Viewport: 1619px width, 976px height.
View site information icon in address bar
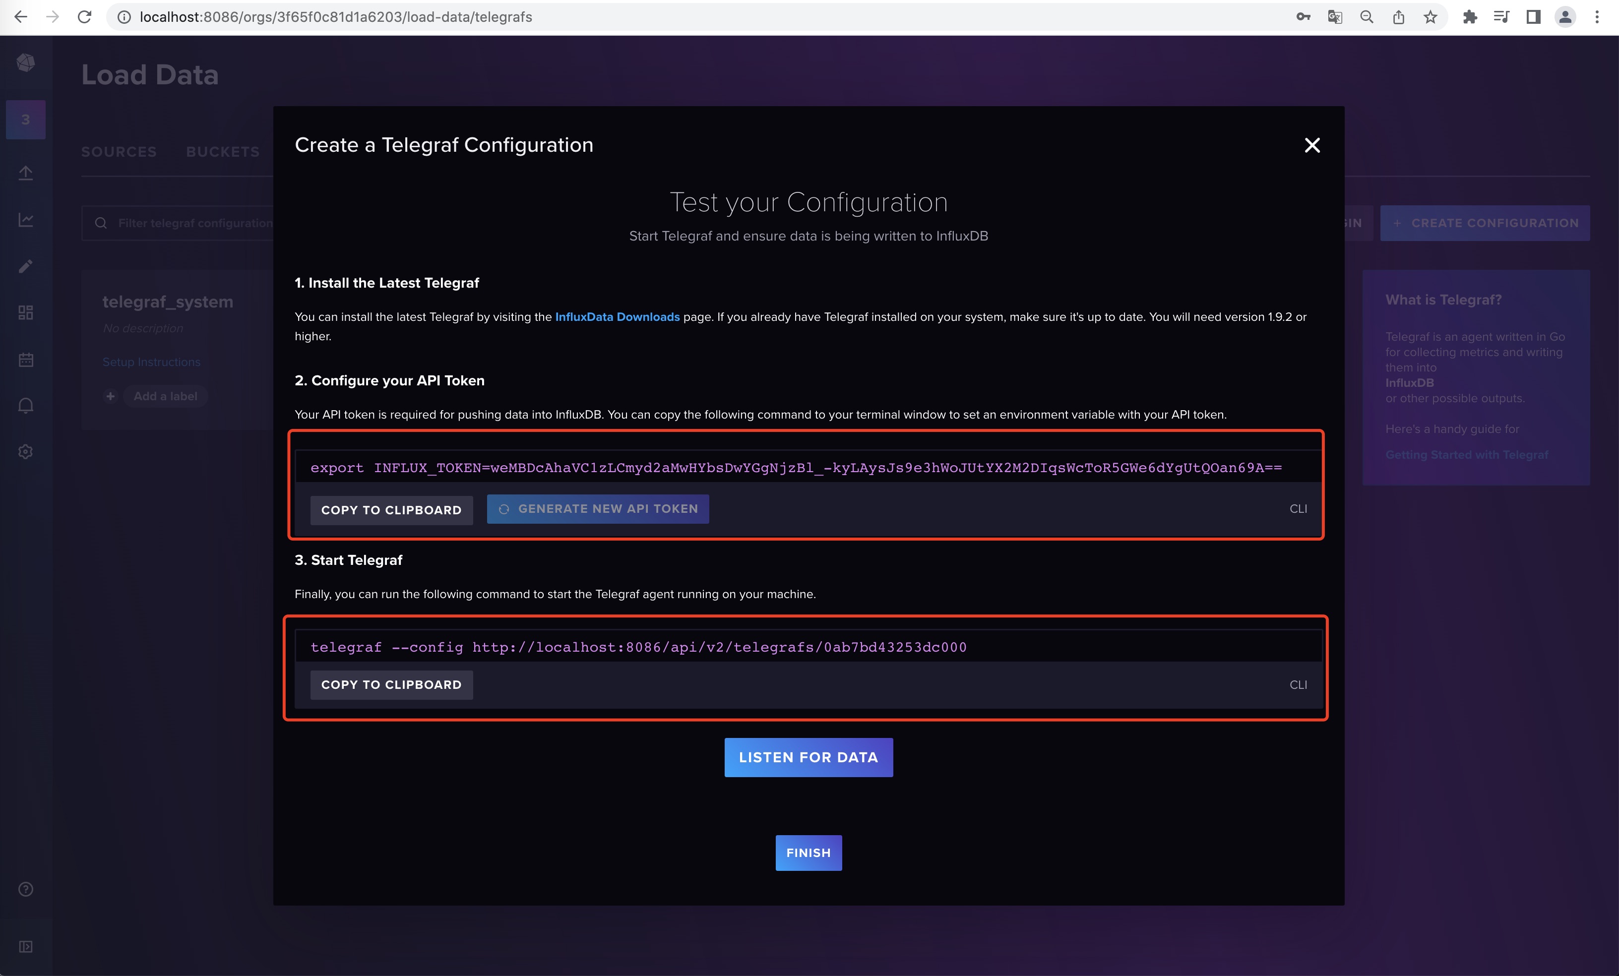124,17
